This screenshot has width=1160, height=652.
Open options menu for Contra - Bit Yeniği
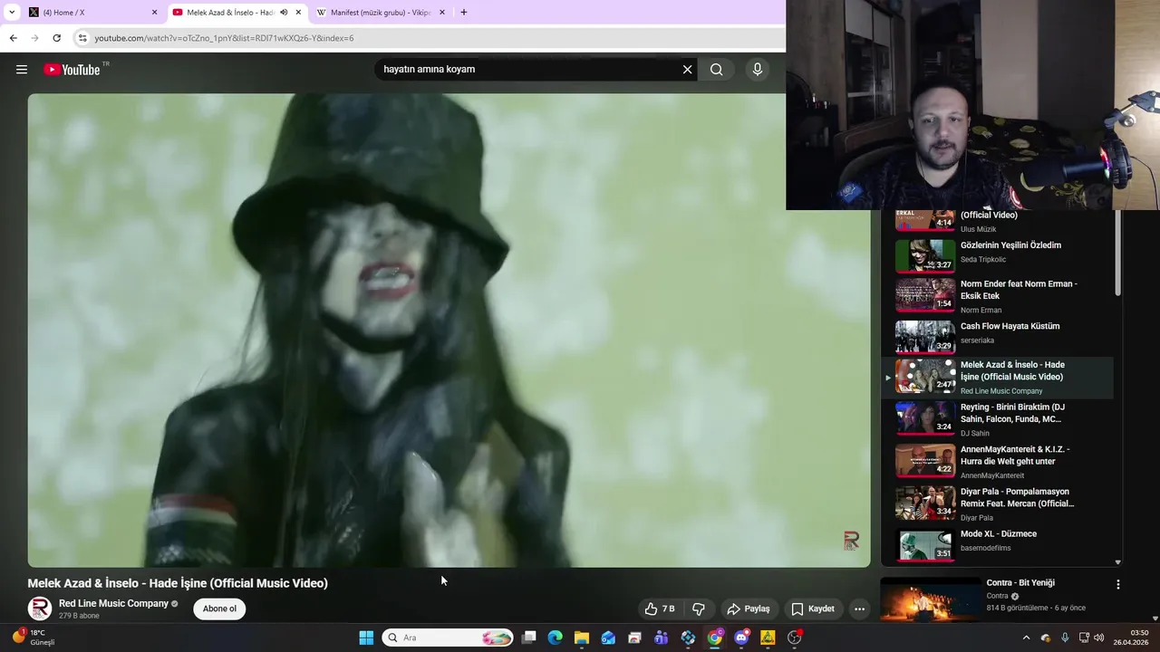[x=1117, y=585]
